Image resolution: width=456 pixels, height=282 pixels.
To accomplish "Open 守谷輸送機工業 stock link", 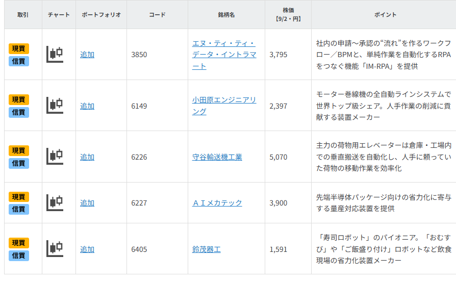I will (x=217, y=157).
